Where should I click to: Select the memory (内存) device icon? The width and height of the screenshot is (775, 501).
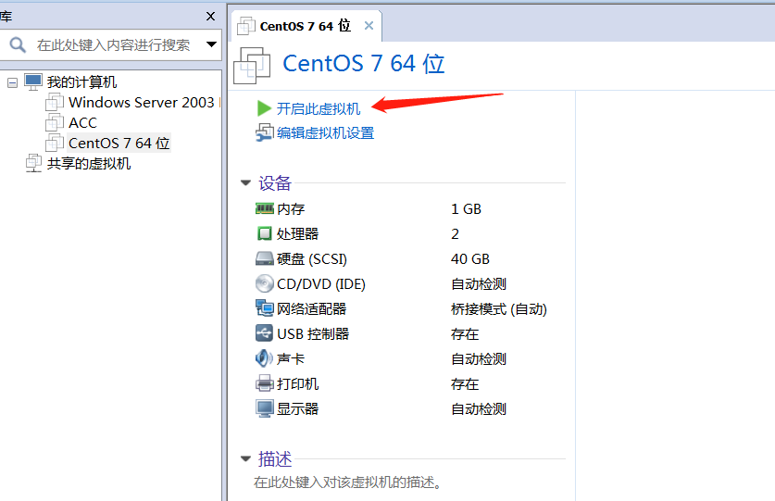[x=265, y=208]
